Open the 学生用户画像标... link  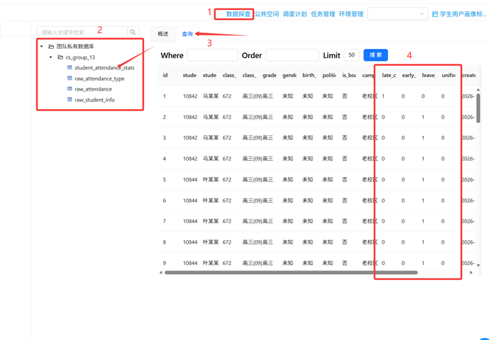pyautogui.click(x=463, y=14)
